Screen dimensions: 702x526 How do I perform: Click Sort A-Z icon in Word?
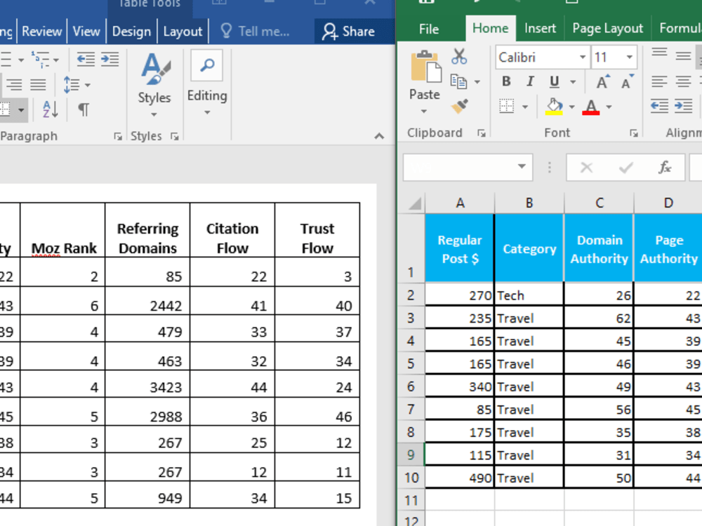point(50,109)
